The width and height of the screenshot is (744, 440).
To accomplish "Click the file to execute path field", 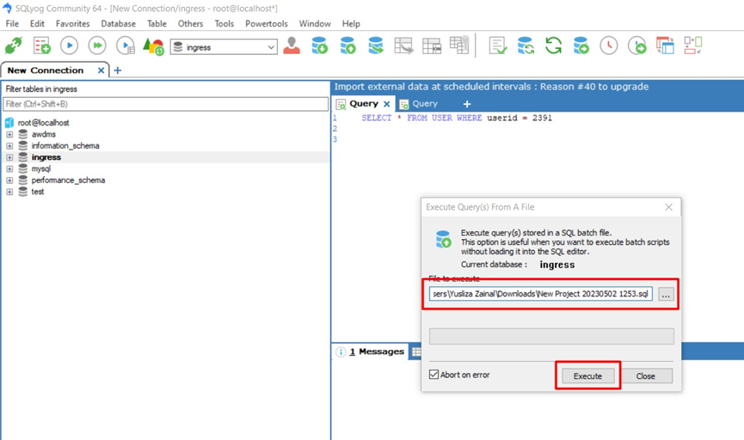I will (x=541, y=294).
